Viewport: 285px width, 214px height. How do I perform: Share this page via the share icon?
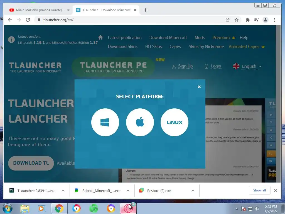click(x=228, y=20)
